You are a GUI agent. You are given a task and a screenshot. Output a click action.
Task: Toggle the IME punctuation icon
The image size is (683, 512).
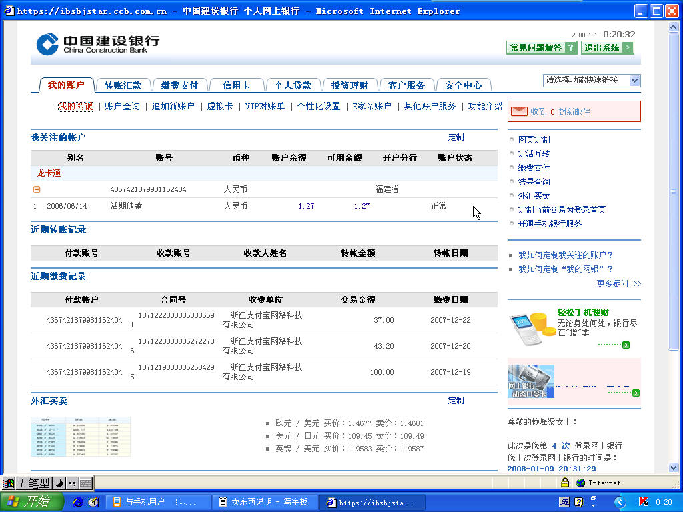72,483
